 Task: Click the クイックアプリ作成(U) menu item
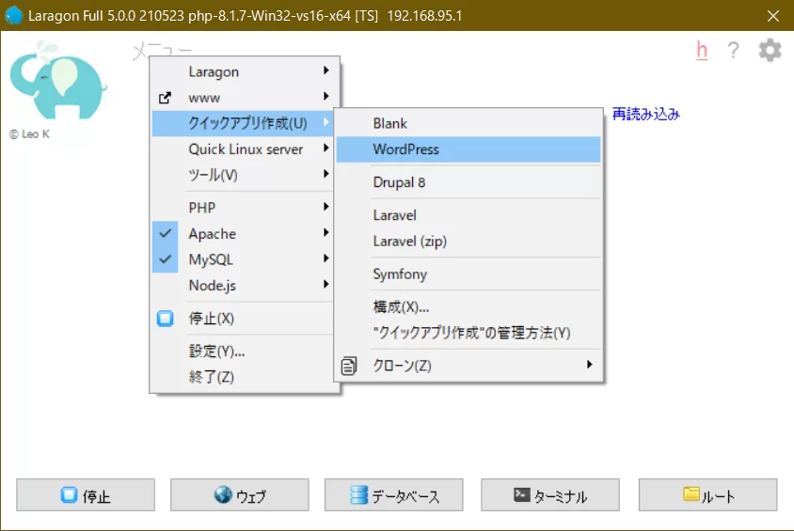(x=243, y=123)
